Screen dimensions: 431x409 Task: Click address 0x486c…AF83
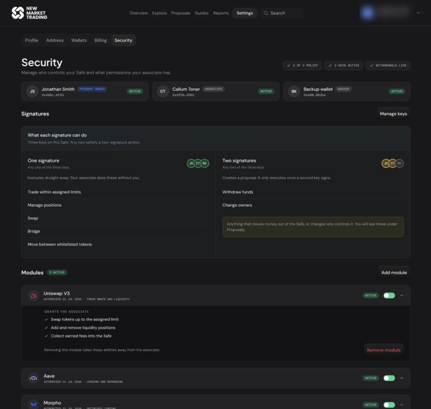pyautogui.click(x=52, y=95)
